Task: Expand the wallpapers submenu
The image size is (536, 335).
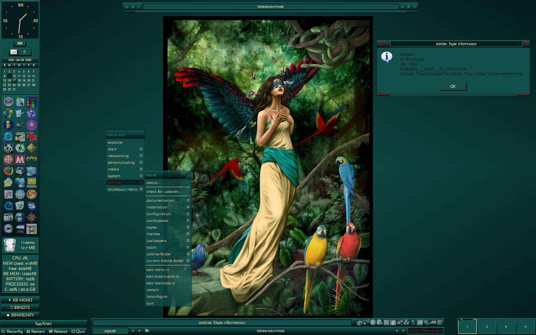Action: point(168,241)
